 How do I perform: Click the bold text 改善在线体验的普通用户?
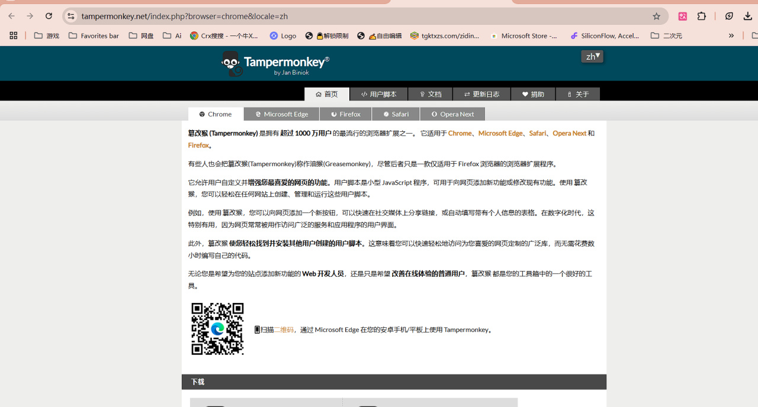pos(428,274)
